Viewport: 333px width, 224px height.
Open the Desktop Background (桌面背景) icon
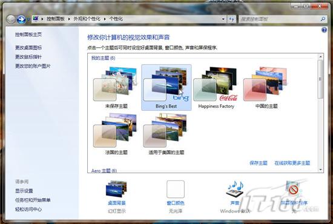tap(116, 189)
